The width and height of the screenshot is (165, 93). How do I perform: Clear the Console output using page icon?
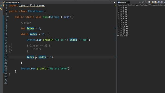[x=149, y=2]
